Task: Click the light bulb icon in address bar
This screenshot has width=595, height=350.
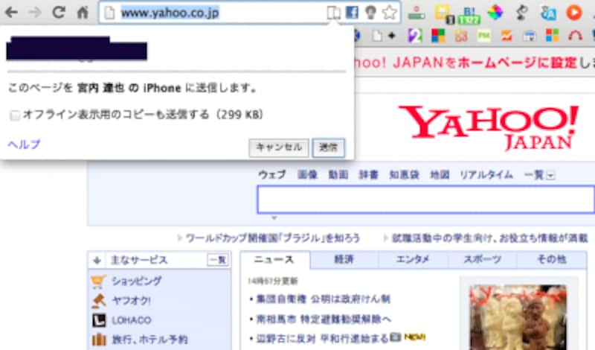Action: (370, 13)
